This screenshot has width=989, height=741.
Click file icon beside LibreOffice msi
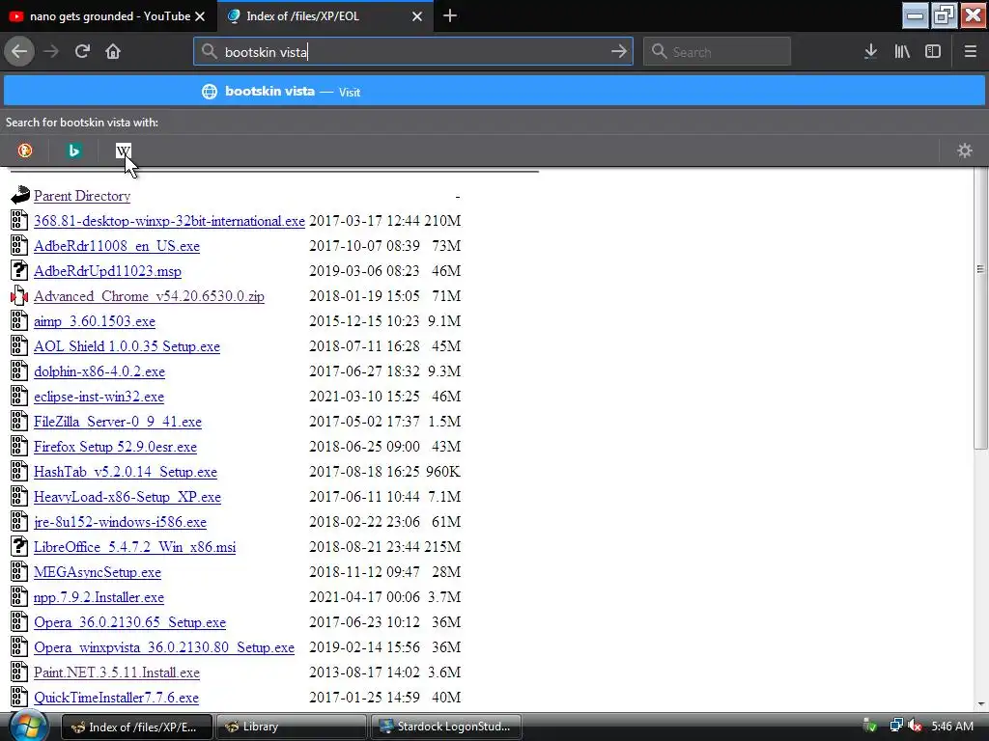point(19,546)
